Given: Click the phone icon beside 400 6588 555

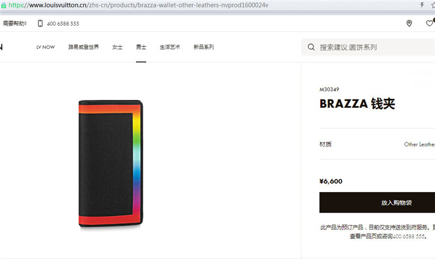Looking at the screenshot, I should 40,23.
